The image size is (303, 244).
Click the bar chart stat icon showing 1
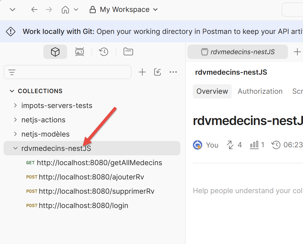[254, 145]
